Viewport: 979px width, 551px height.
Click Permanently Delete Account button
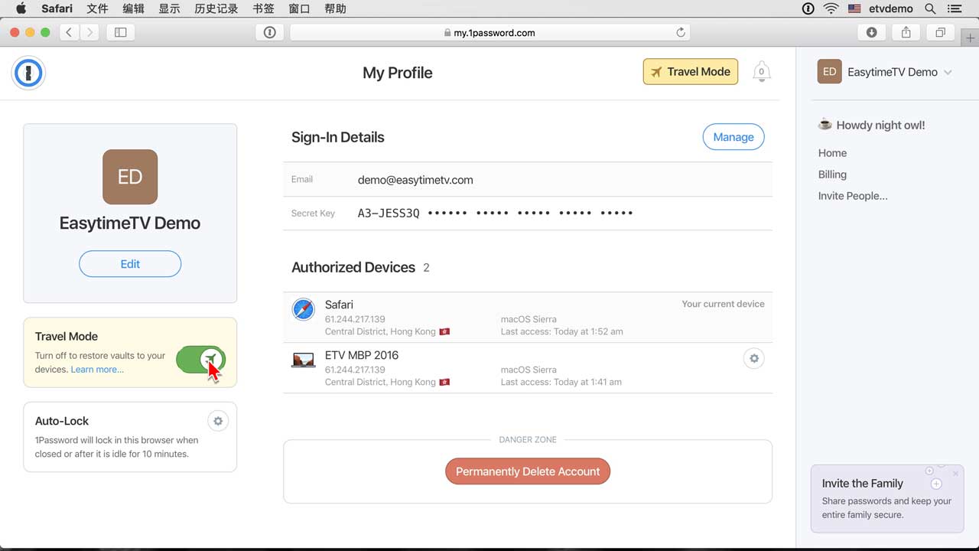coord(528,471)
